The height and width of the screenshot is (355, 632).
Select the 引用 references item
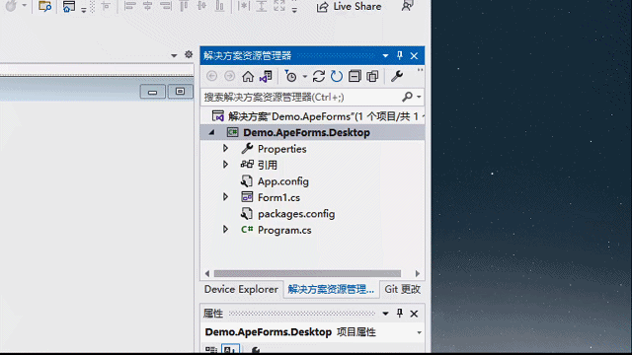tap(268, 165)
